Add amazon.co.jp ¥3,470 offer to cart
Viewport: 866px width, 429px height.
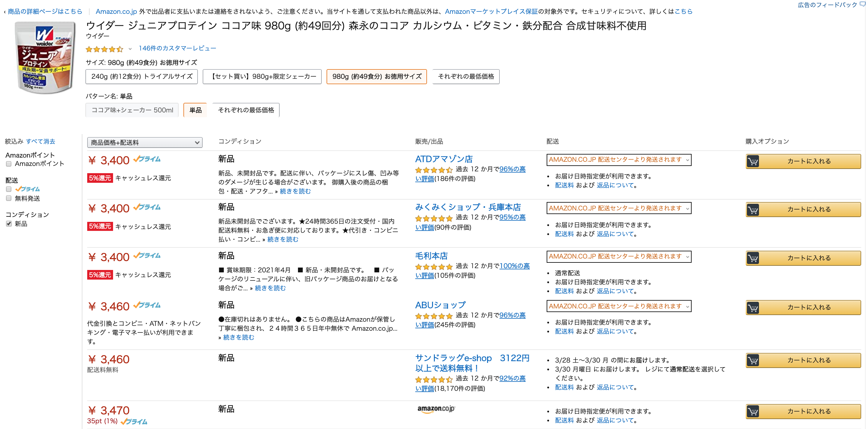pyautogui.click(x=803, y=412)
